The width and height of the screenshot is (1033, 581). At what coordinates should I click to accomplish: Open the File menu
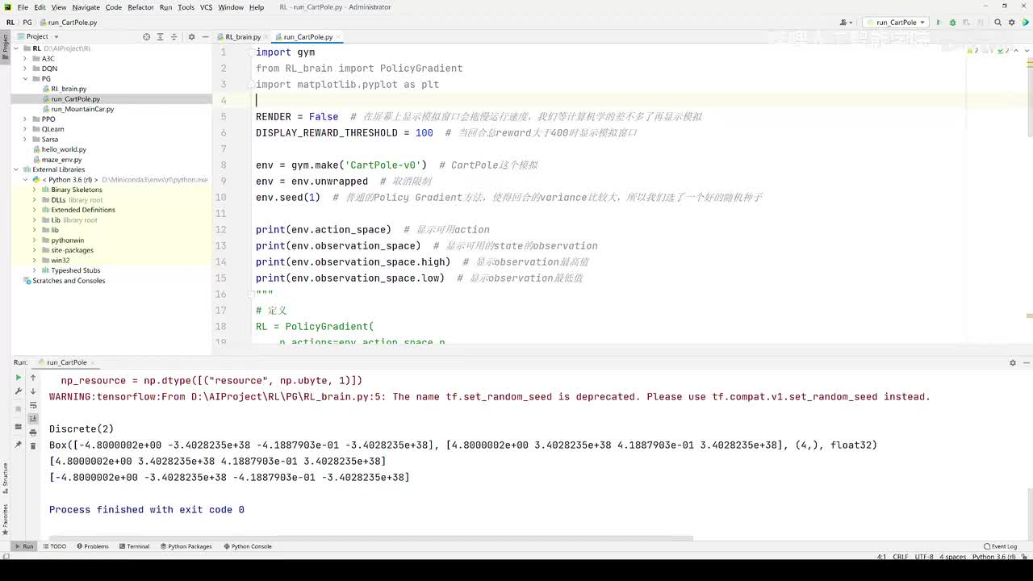pos(22,7)
